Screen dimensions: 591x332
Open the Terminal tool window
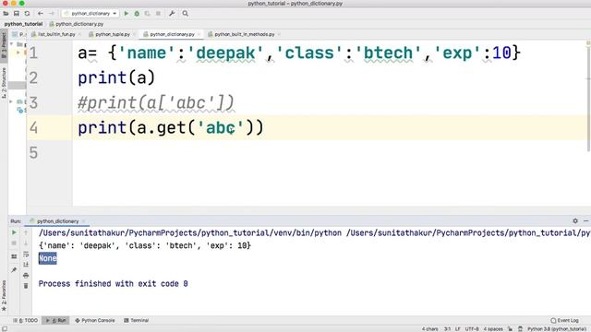(136, 320)
